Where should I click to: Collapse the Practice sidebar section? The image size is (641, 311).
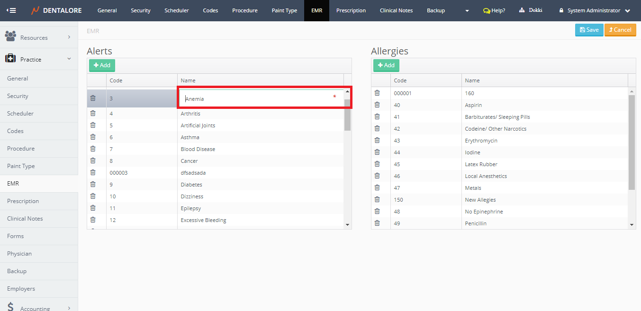click(x=69, y=59)
